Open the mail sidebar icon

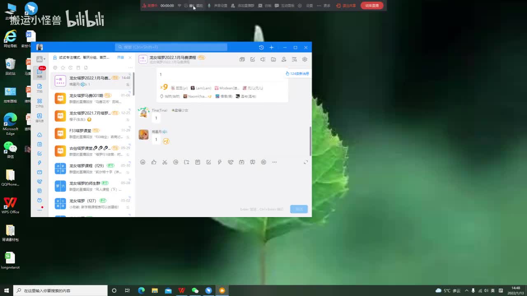click(40, 172)
